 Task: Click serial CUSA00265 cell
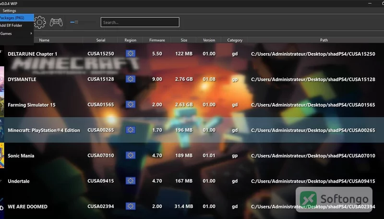pos(101,130)
